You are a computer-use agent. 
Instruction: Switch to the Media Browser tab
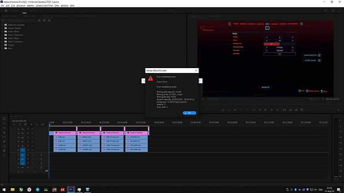[x=215, y=16]
